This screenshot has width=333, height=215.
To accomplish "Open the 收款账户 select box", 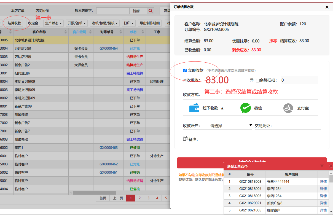I will 229,126.
